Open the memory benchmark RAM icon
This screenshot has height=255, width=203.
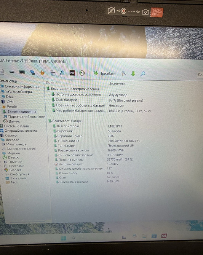point(22,72)
